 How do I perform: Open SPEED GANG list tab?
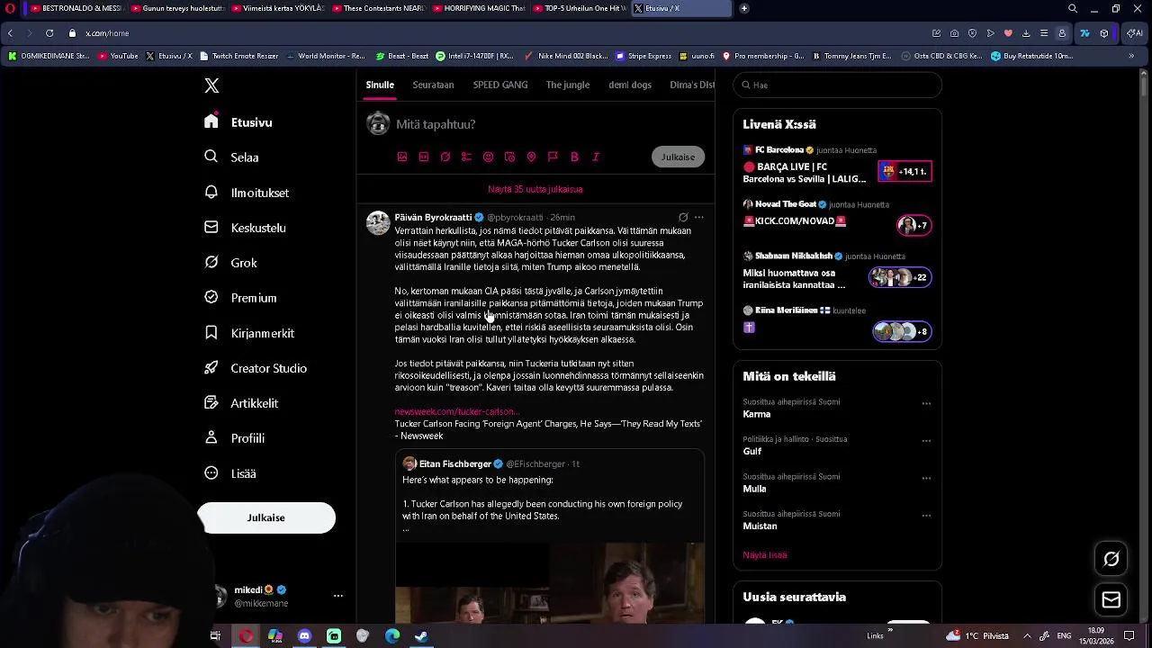[500, 85]
